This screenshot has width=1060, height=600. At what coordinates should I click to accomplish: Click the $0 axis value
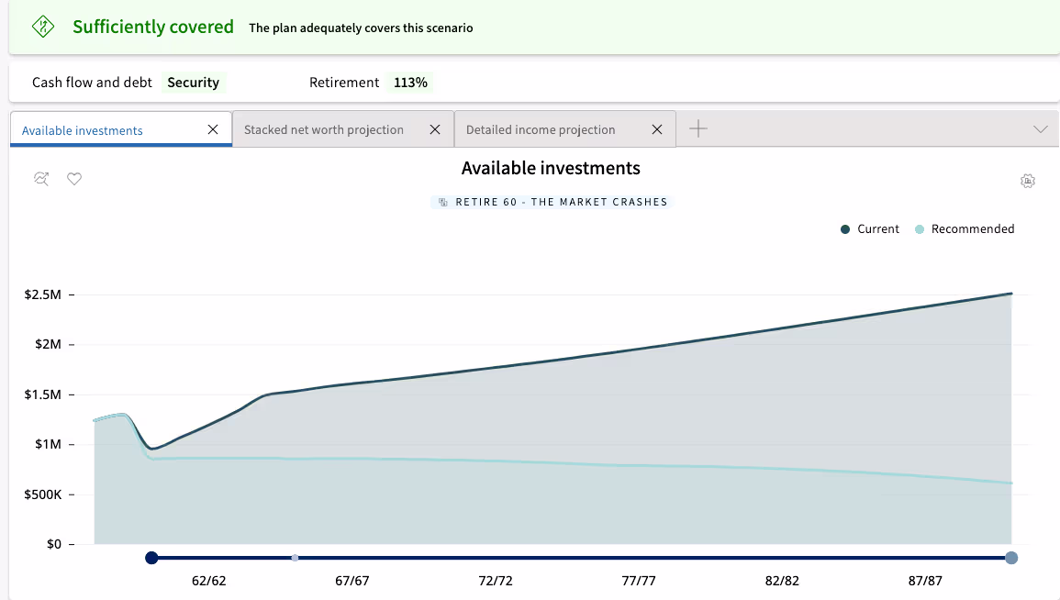(54, 544)
